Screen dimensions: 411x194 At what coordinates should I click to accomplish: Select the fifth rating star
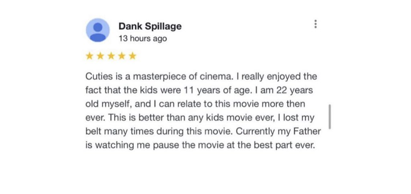(x=132, y=56)
